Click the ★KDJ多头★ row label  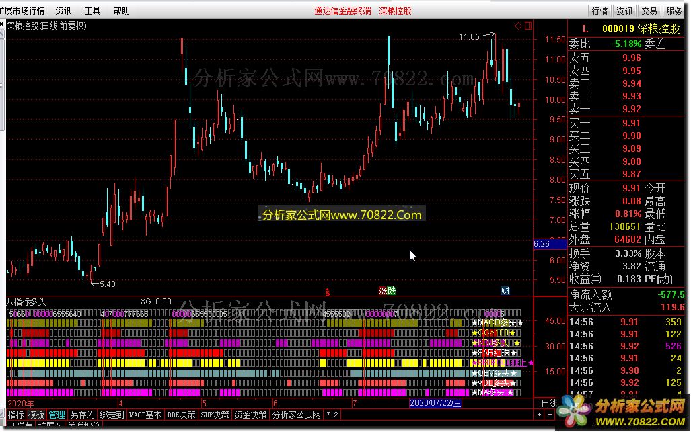pos(497,343)
